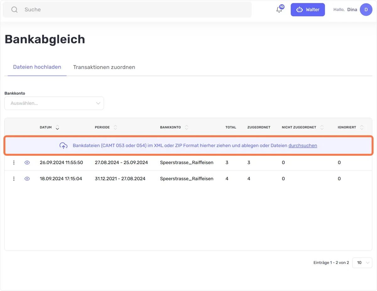Image resolution: width=377 pixels, height=291 pixels.
Task: Click the Zugeordnet column header
Action: [x=259, y=127]
